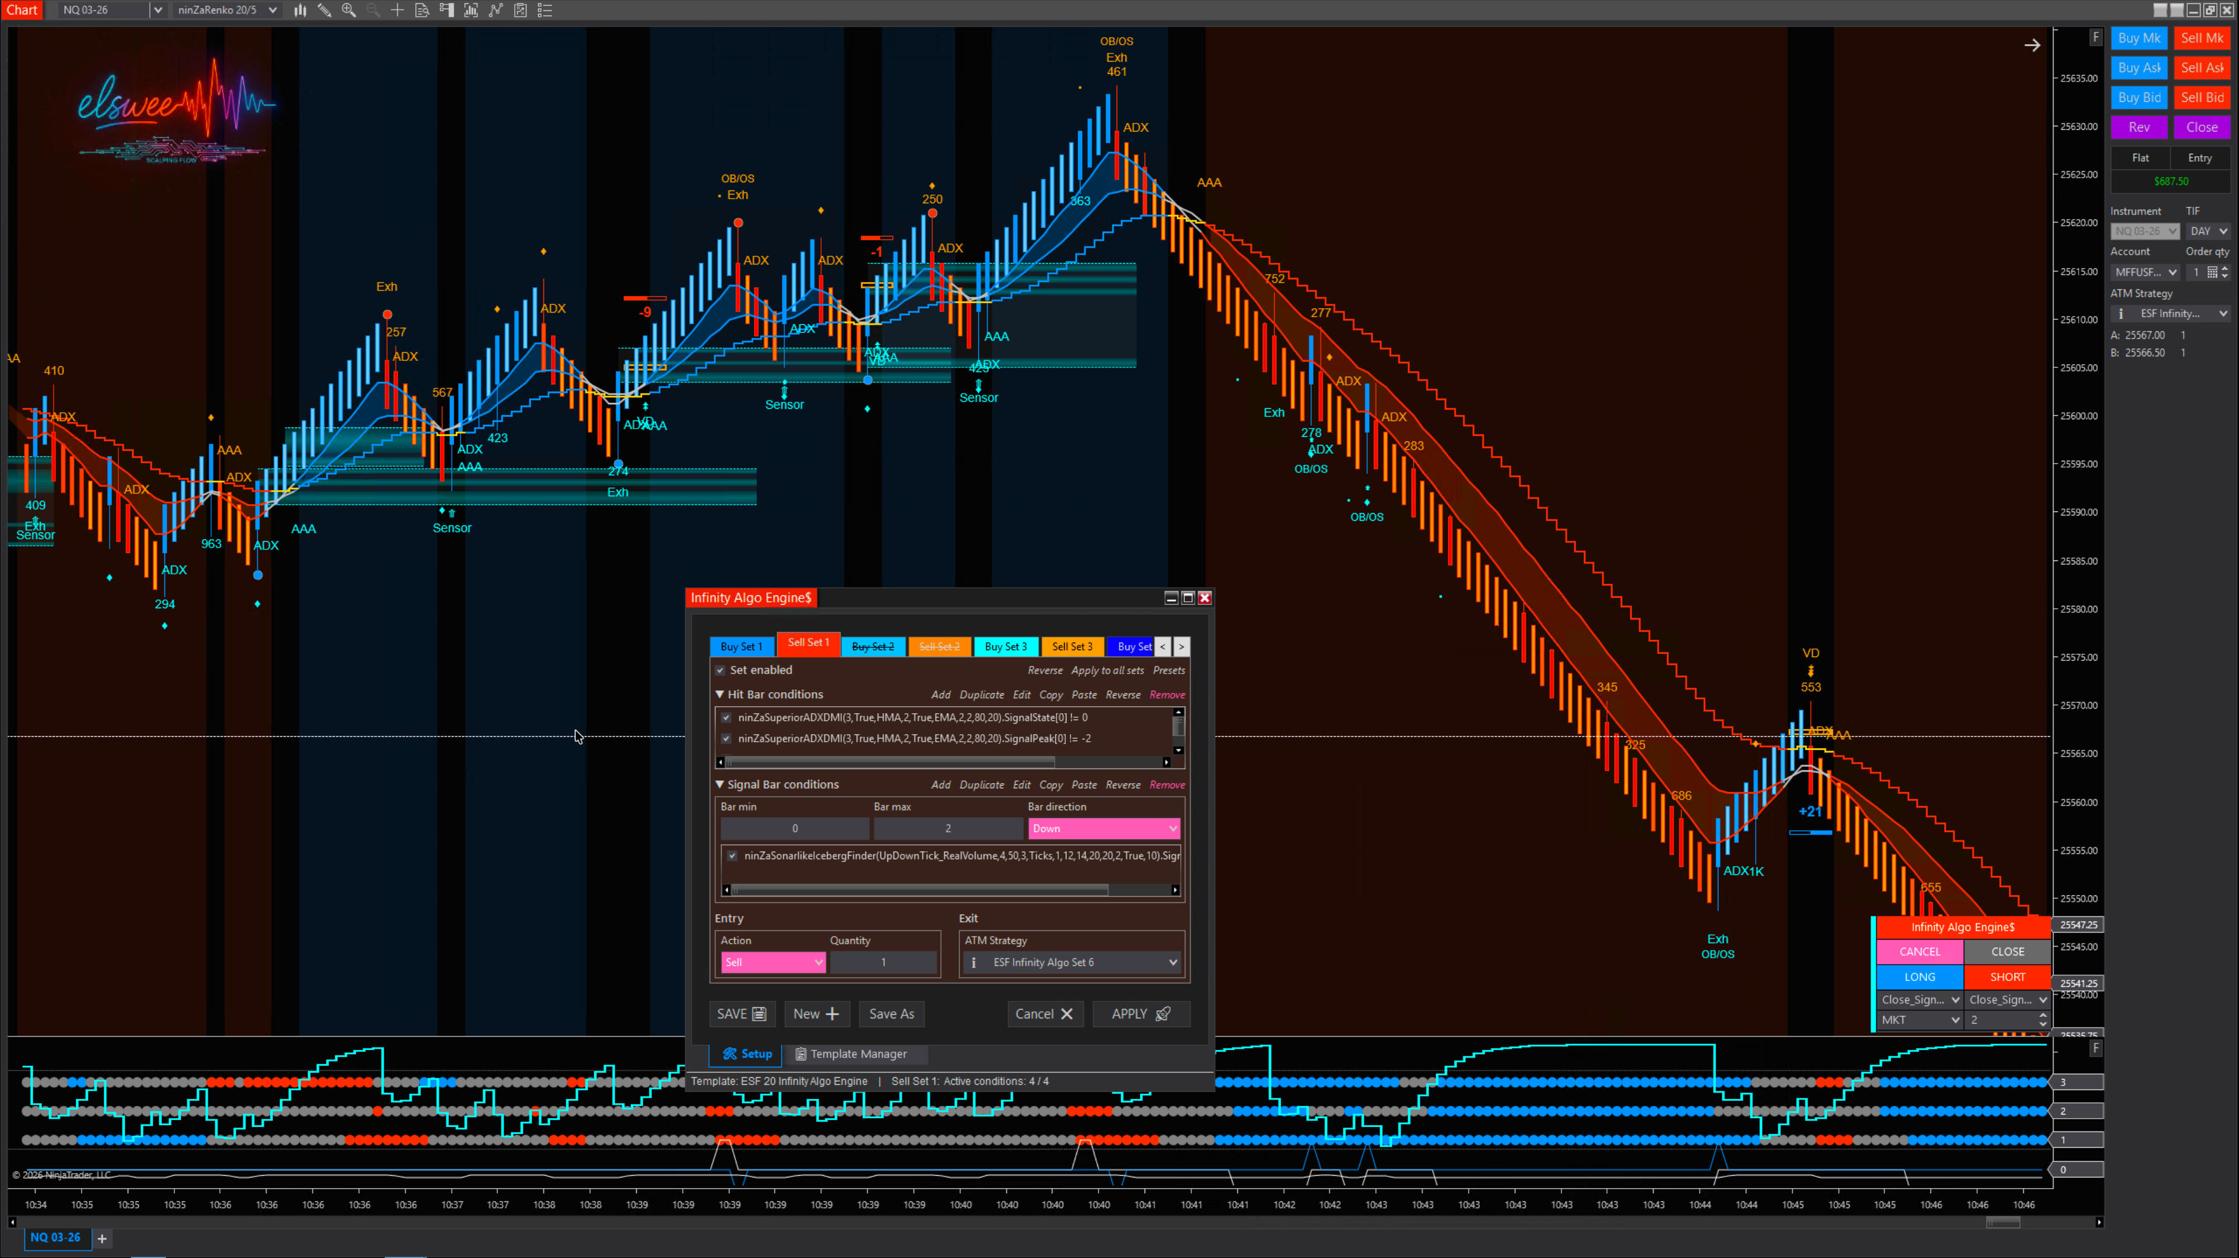Open the Bar direction Down dropdown
Viewport: 2239px width, 1258px height.
pyautogui.click(x=1103, y=828)
